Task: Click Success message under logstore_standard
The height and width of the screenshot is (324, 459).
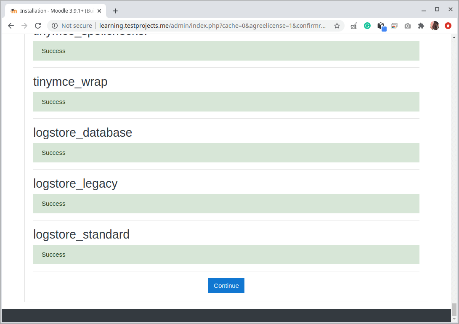Action: (x=226, y=255)
